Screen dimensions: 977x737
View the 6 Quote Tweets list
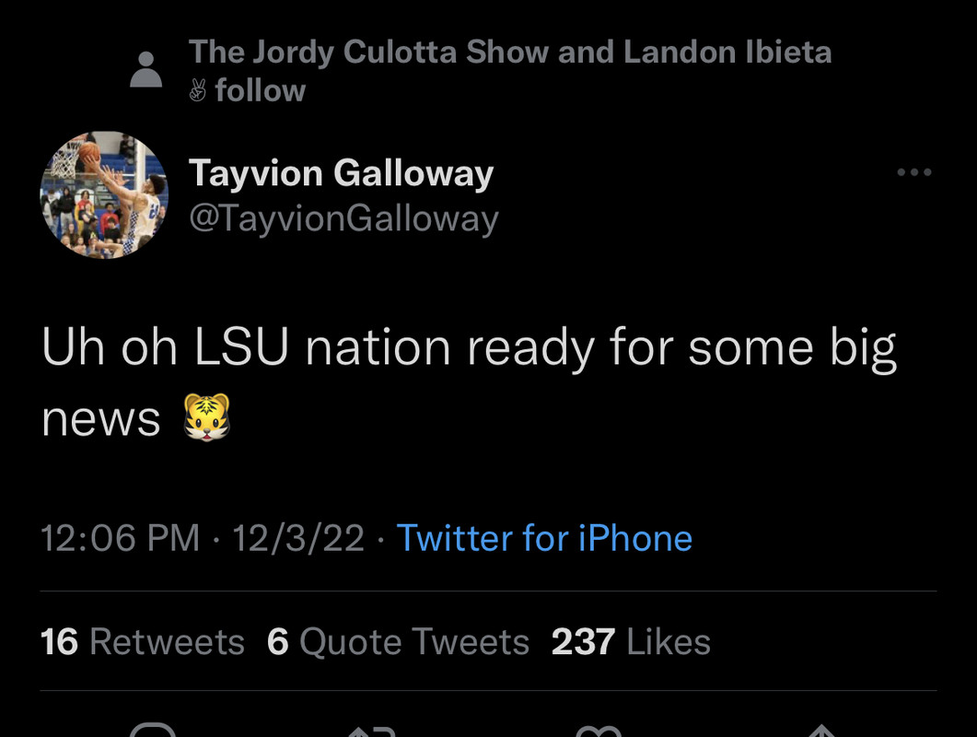(x=398, y=641)
